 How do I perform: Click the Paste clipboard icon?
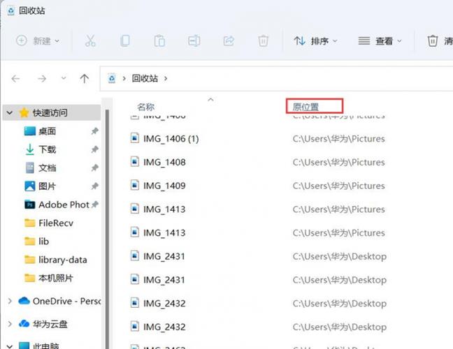coord(159,41)
